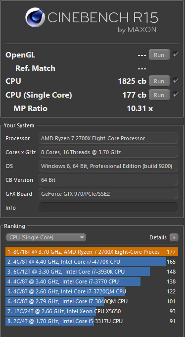Run the CPU multi-core benchmark
Screen dimensions: 185x337
pos(159,81)
